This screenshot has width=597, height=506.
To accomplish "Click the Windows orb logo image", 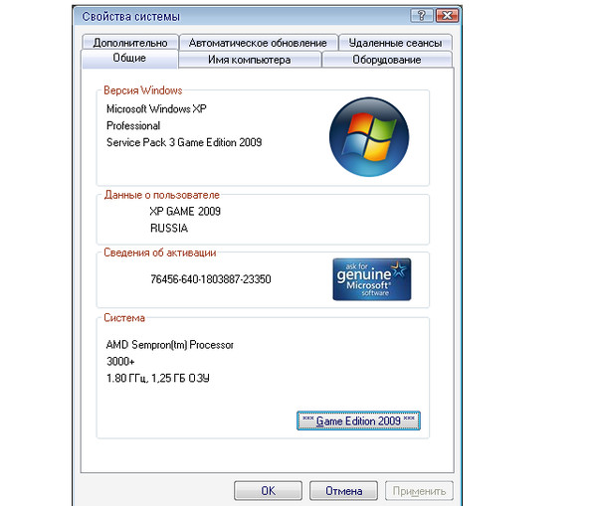I will pyautogui.click(x=369, y=137).
